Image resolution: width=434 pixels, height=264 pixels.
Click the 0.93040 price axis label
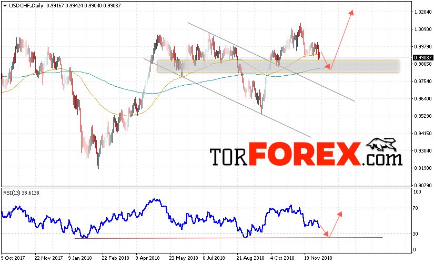(423, 151)
